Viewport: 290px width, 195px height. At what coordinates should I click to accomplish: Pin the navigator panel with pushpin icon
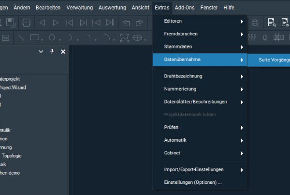[52, 51]
